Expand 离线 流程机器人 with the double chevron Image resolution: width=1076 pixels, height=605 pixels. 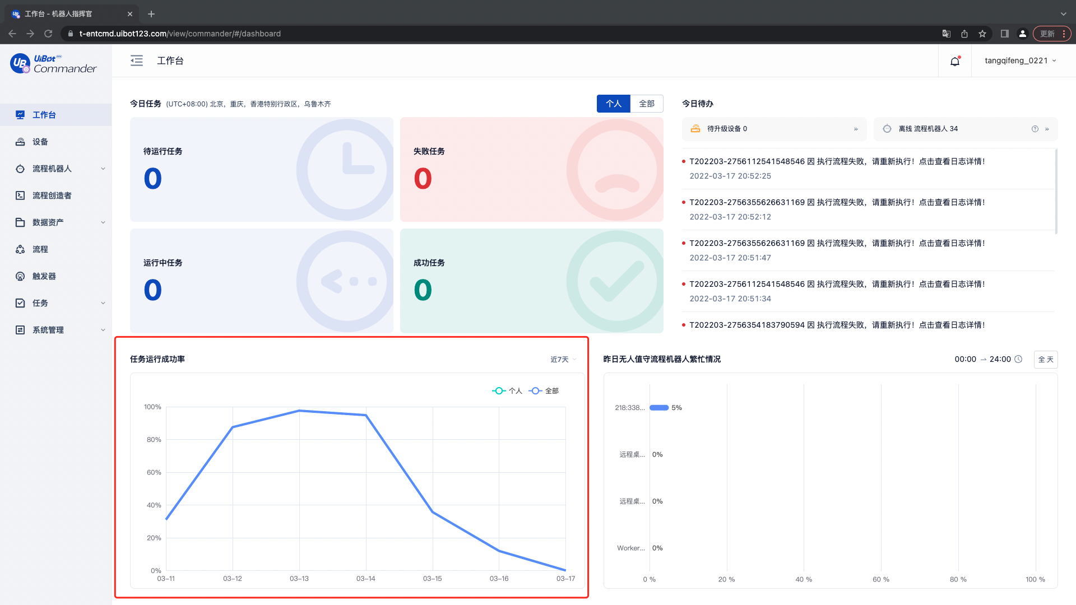point(1047,129)
